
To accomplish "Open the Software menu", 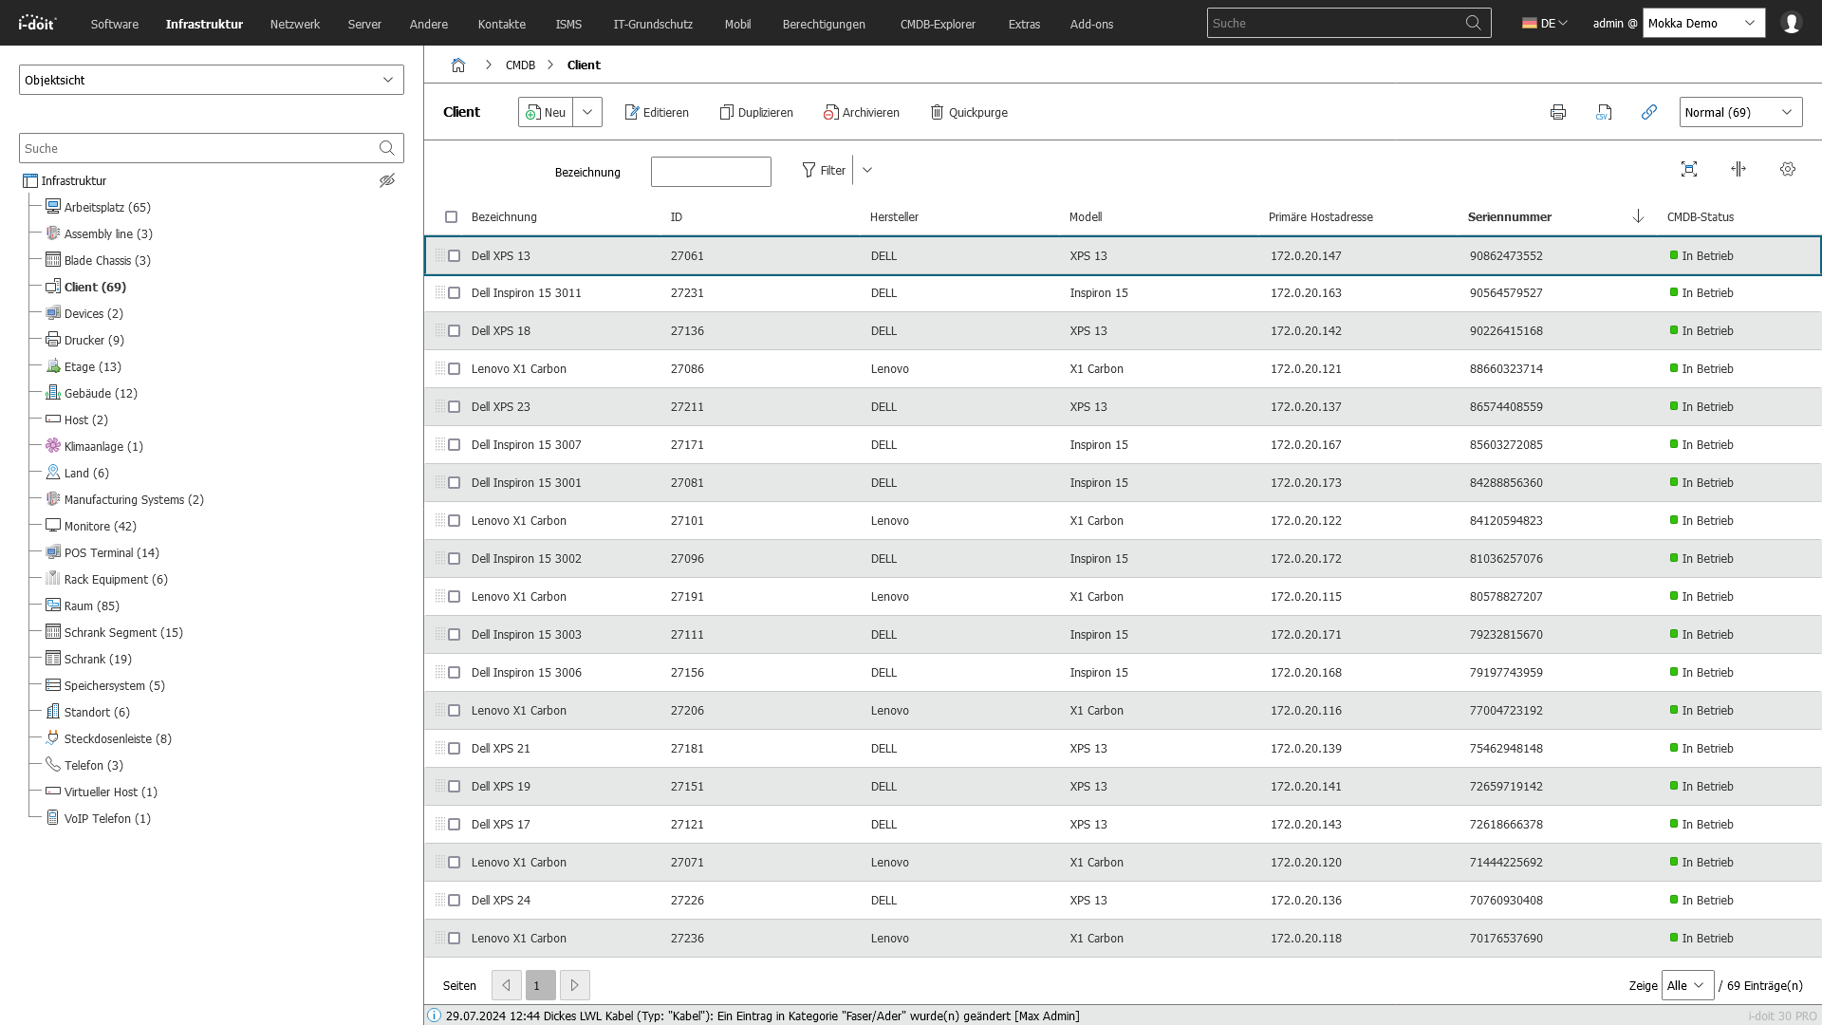I will (x=115, y=24).
